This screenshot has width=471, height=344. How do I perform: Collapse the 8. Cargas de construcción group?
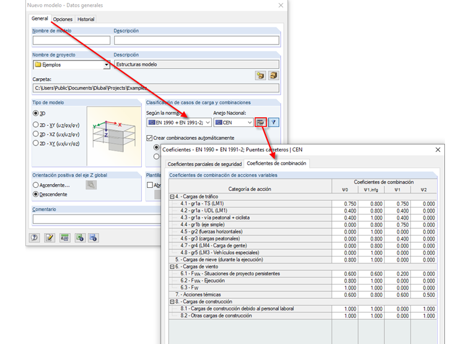(x=172, y=302)
